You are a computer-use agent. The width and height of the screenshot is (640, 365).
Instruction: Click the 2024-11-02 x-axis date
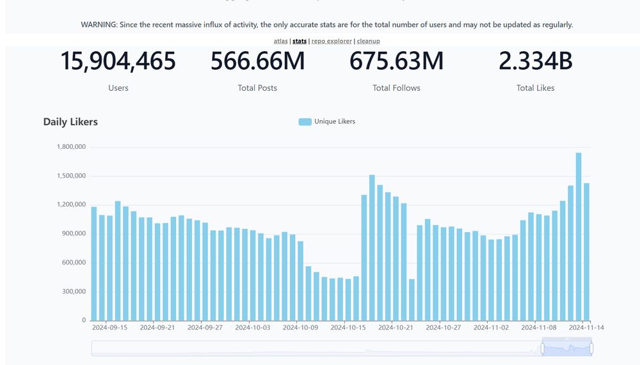(492, 327)
